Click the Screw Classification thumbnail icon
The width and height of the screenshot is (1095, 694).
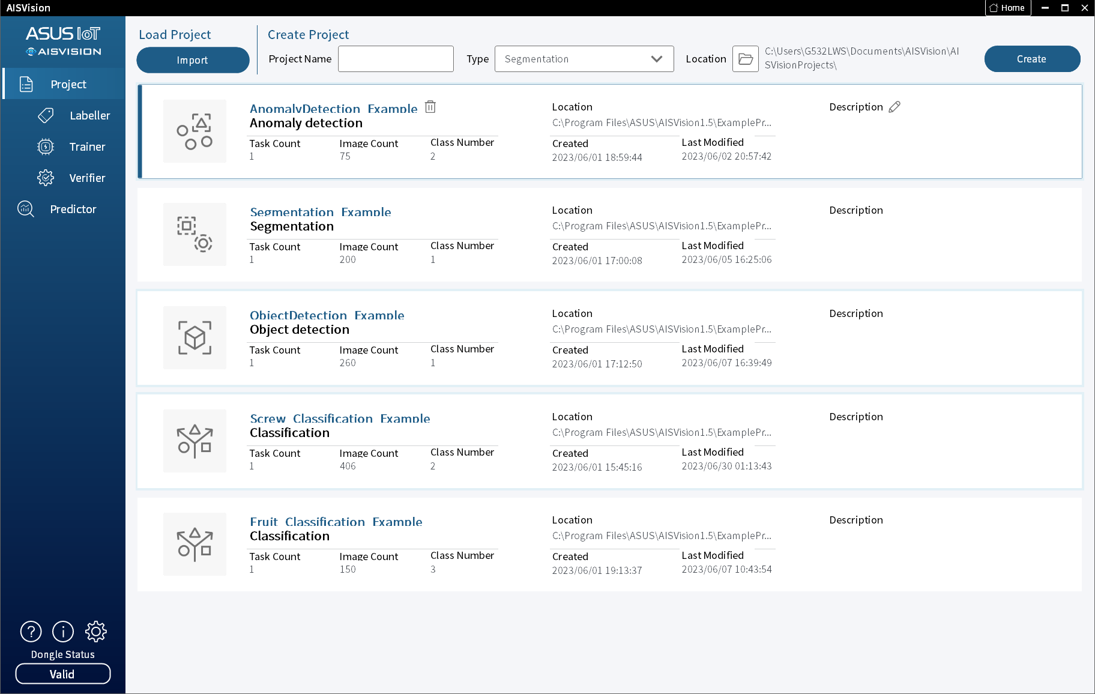coord(195,441)
